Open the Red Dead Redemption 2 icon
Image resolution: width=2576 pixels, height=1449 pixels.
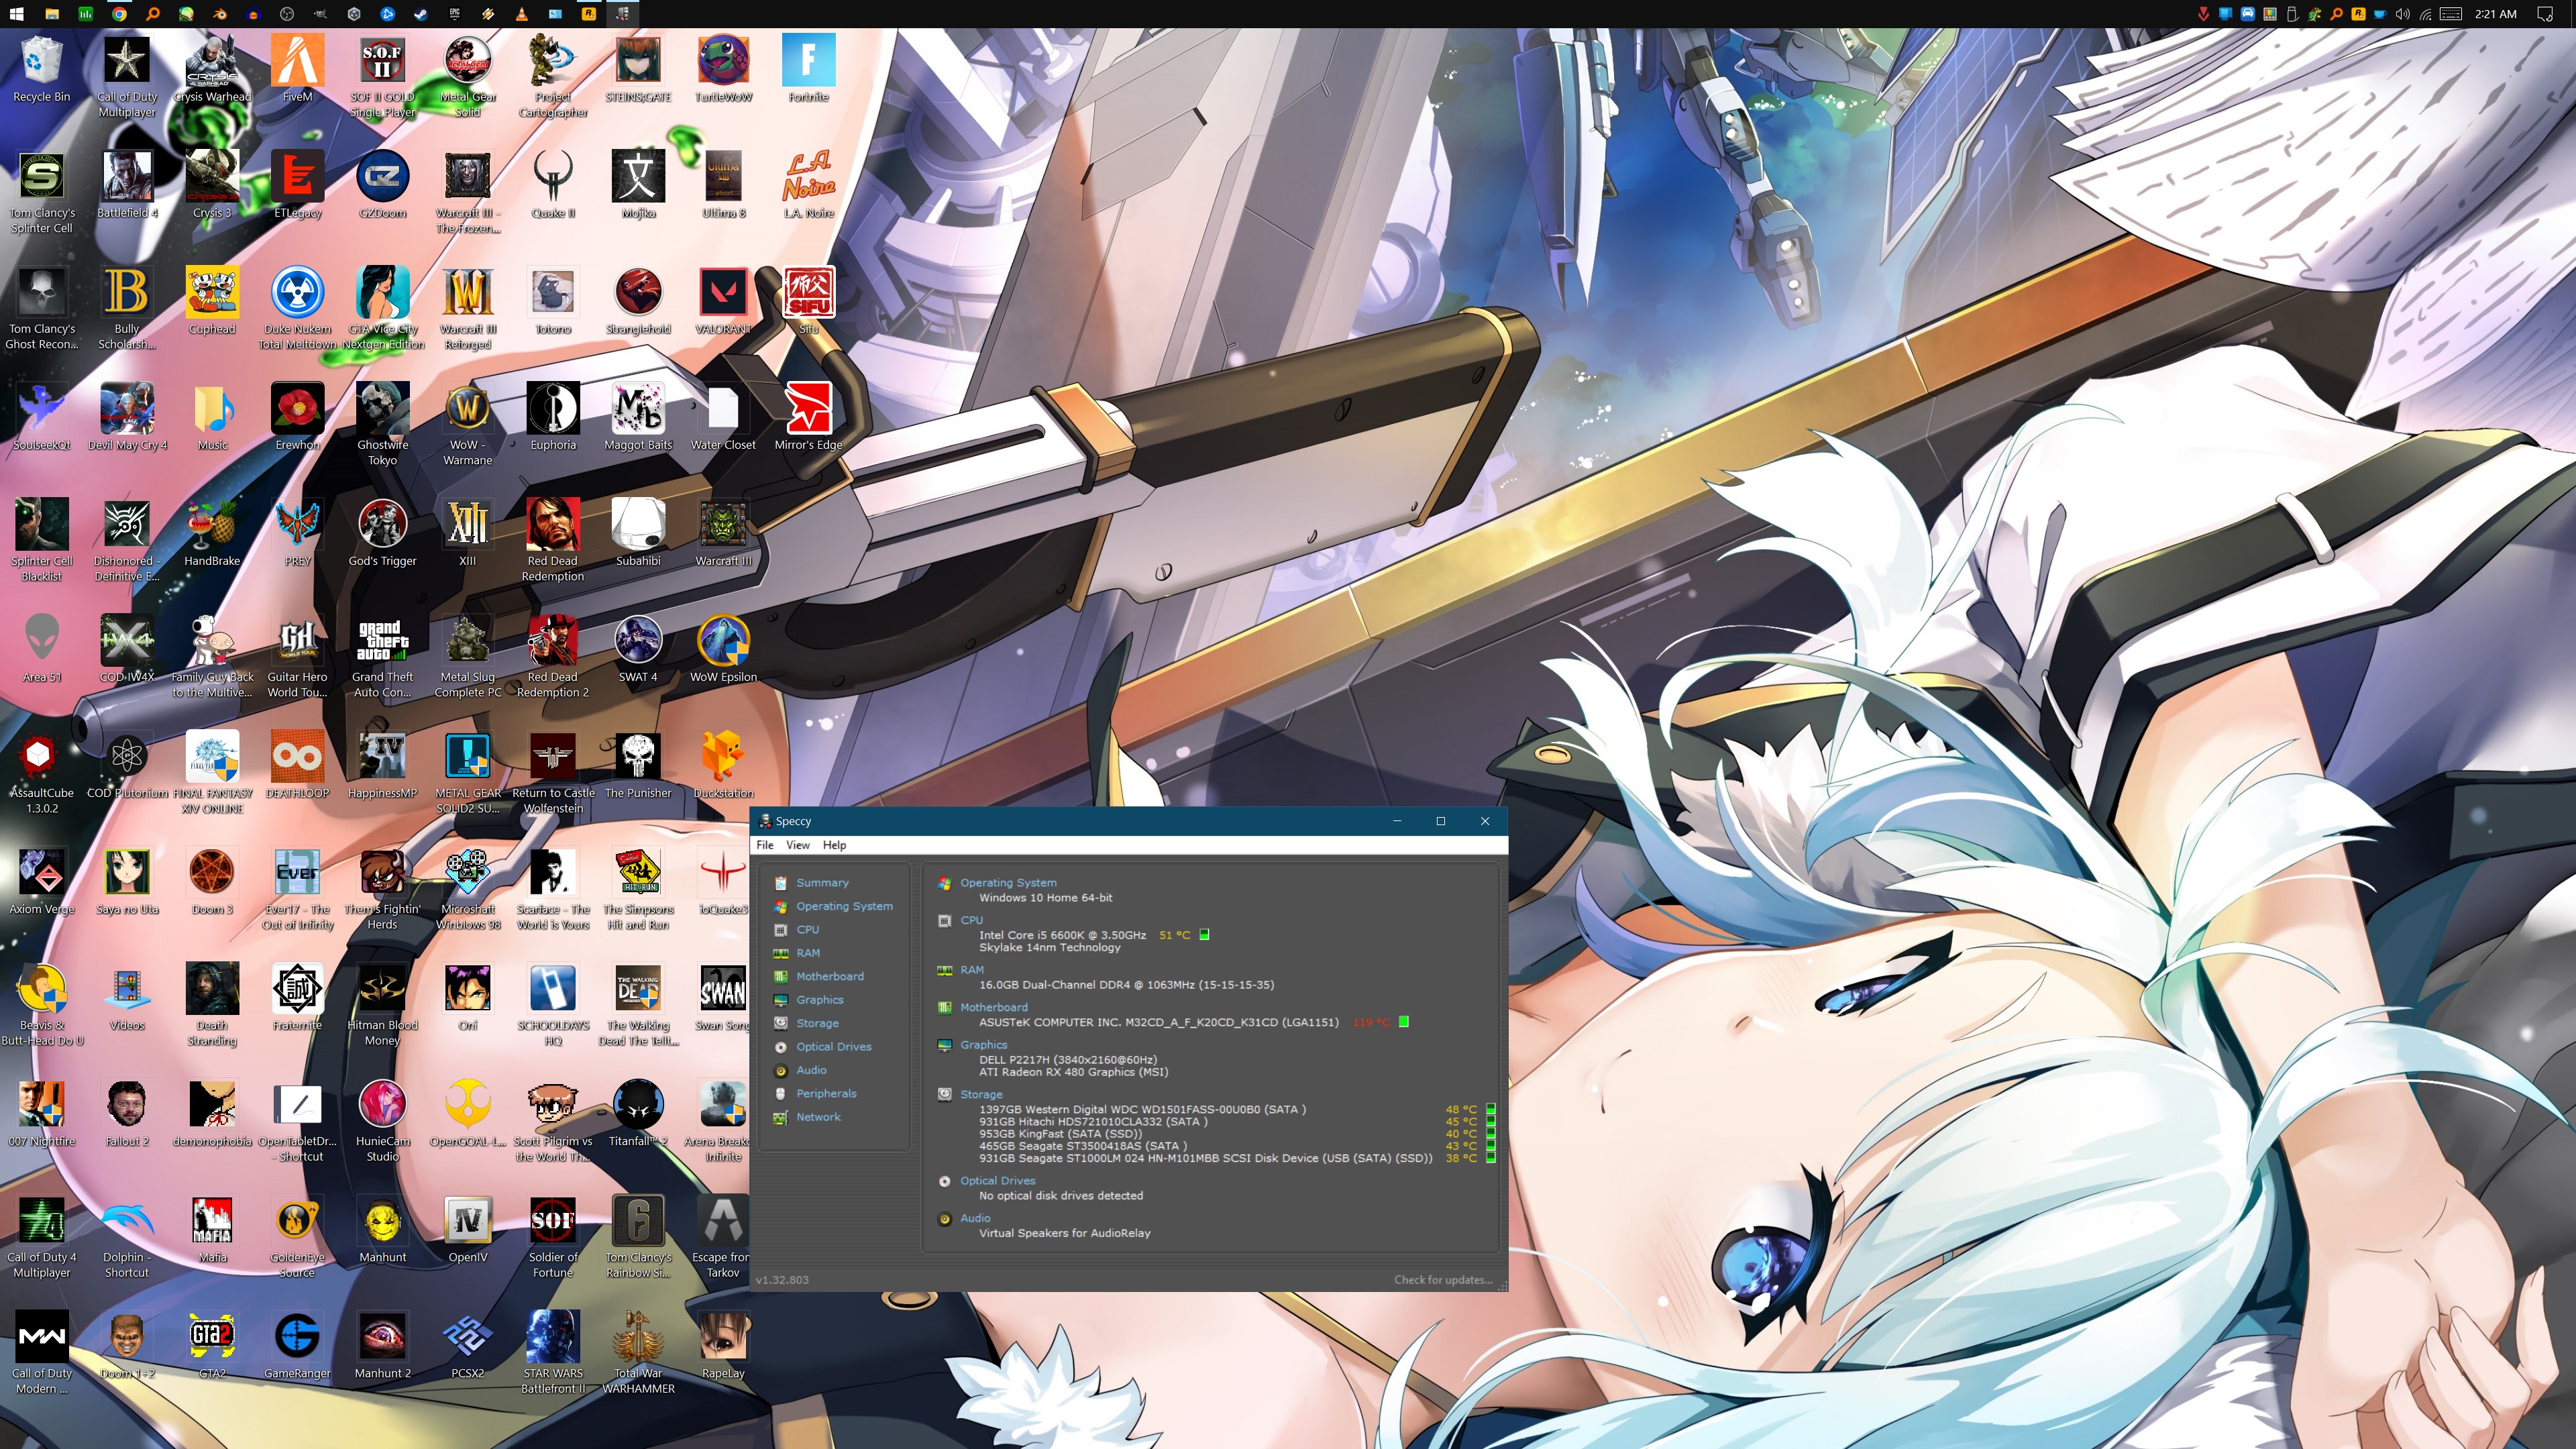point(553,656)
